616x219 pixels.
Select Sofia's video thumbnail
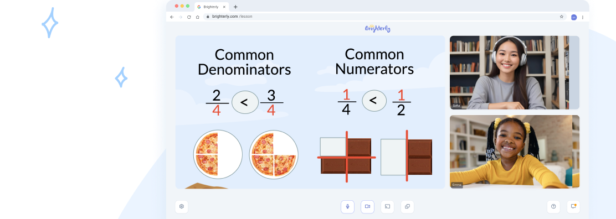(x=514, y=72)
